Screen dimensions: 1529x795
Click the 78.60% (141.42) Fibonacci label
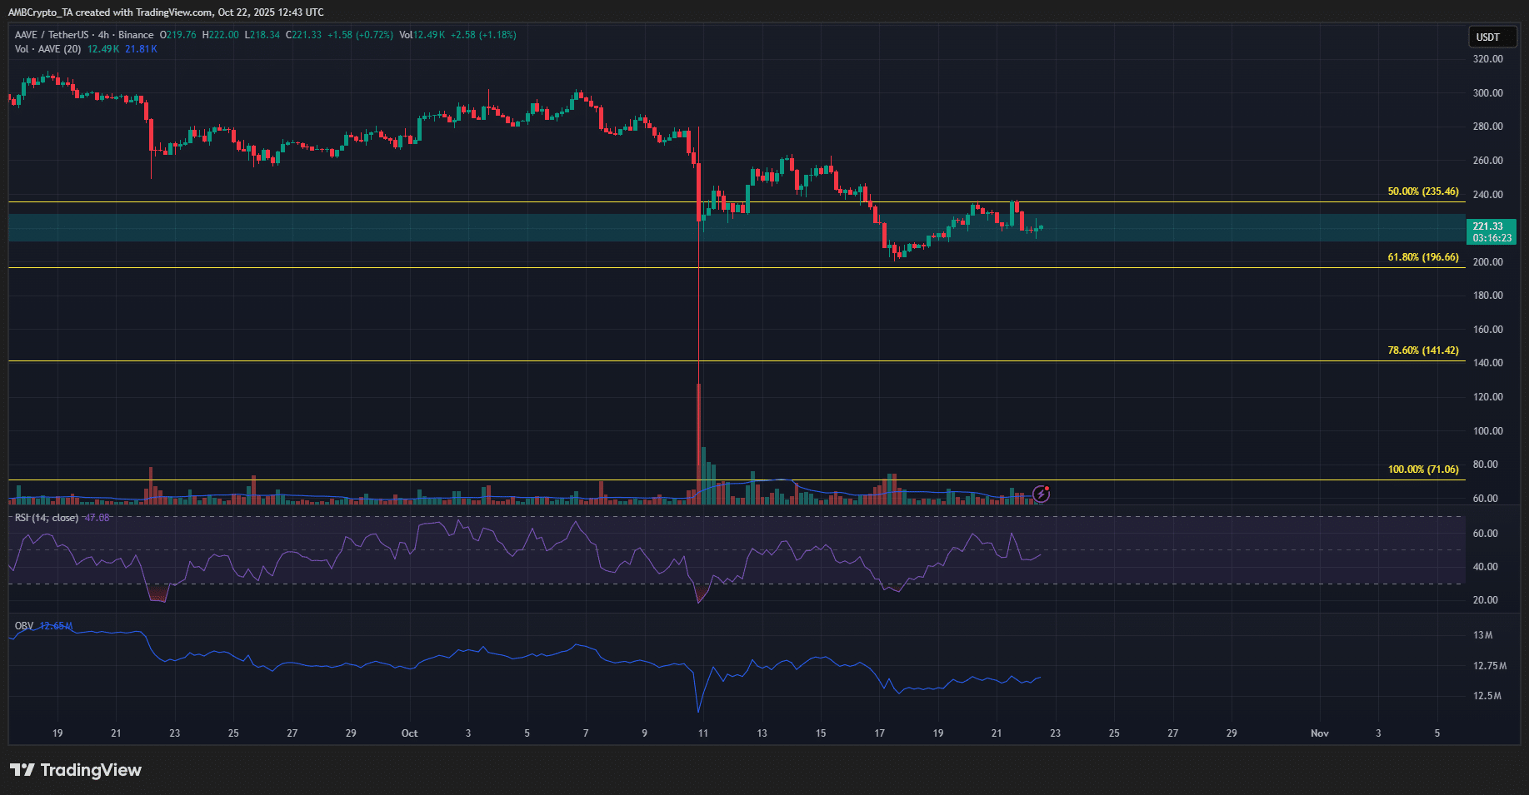coord(1422,350)
